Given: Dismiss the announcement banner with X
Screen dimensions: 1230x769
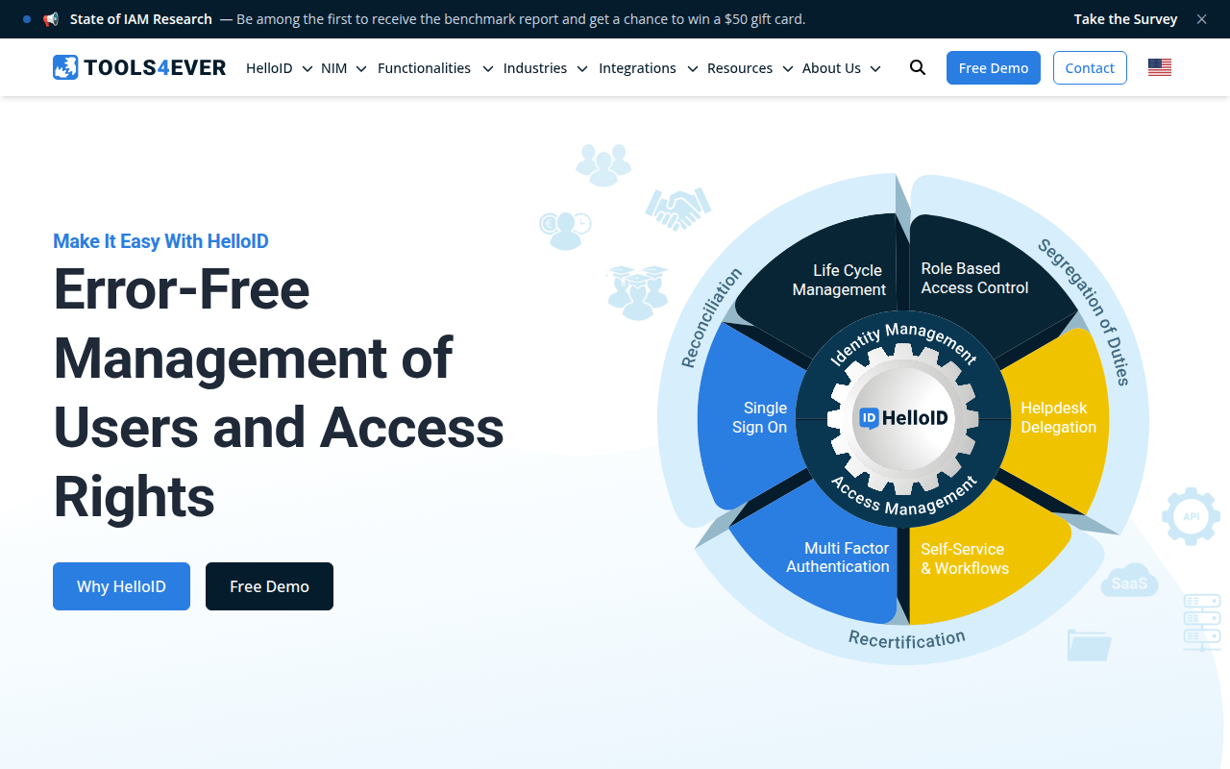Looking at the screenshot, I should [1201, 19].
